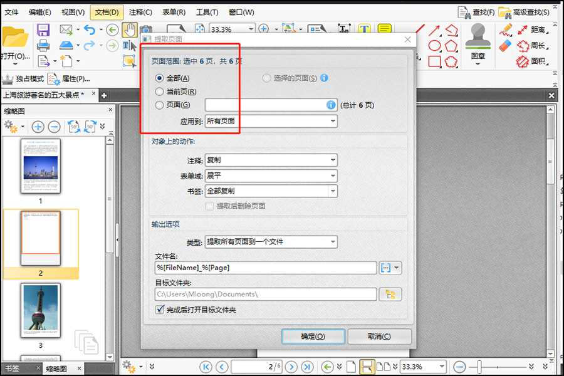Go to next page navigation button
This screenshot has width=564, height=376.
pos(291,367)
